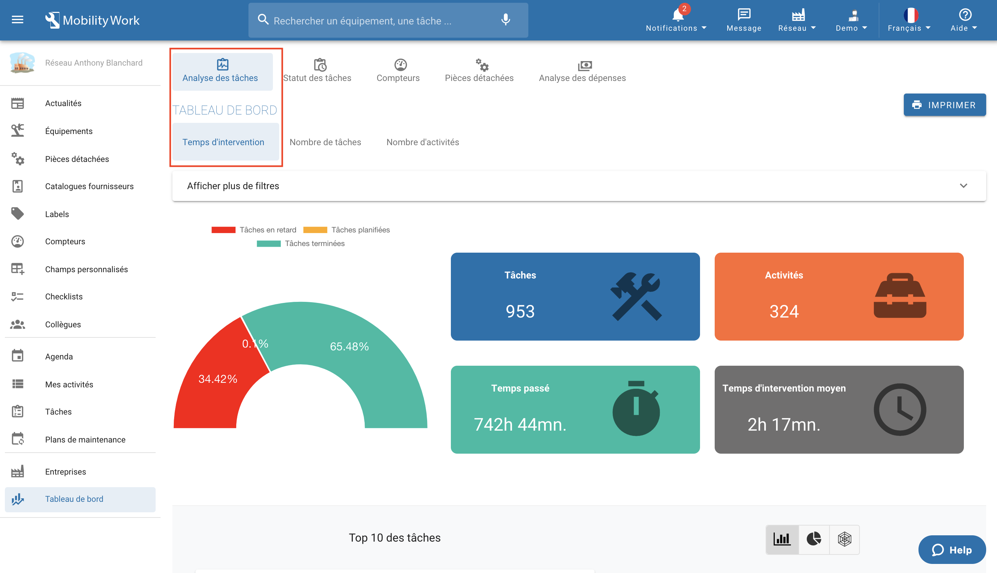Open the hamburger menu icon
Viewport: 997px width, 573px height.
[17, 20]
